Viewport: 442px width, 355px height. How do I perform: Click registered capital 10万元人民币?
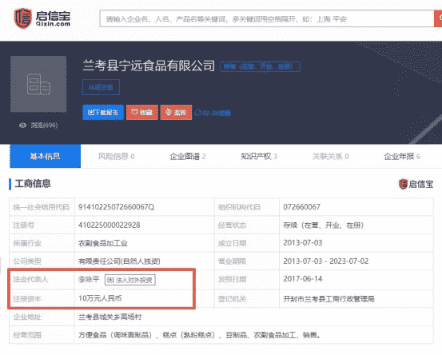click(100, 298)
